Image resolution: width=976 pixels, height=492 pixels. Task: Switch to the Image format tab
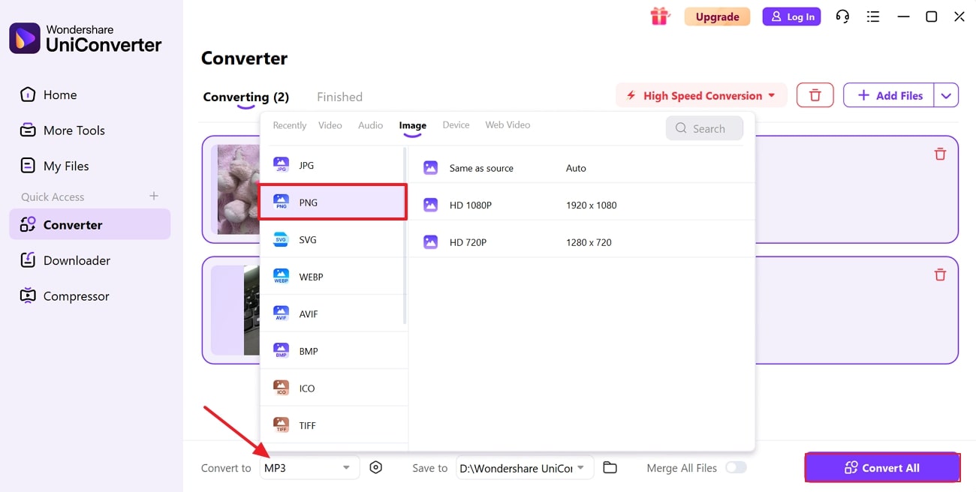click(x=413, y=125)
